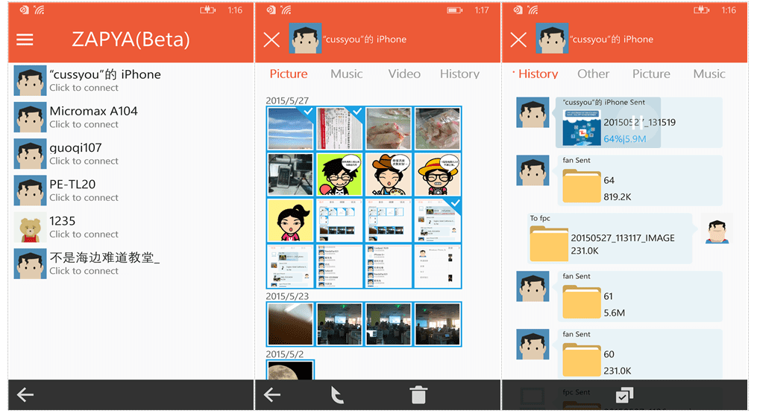Tap the trash delete icon
The height and width of the screenshot is (413, 757).
[418, 394]
